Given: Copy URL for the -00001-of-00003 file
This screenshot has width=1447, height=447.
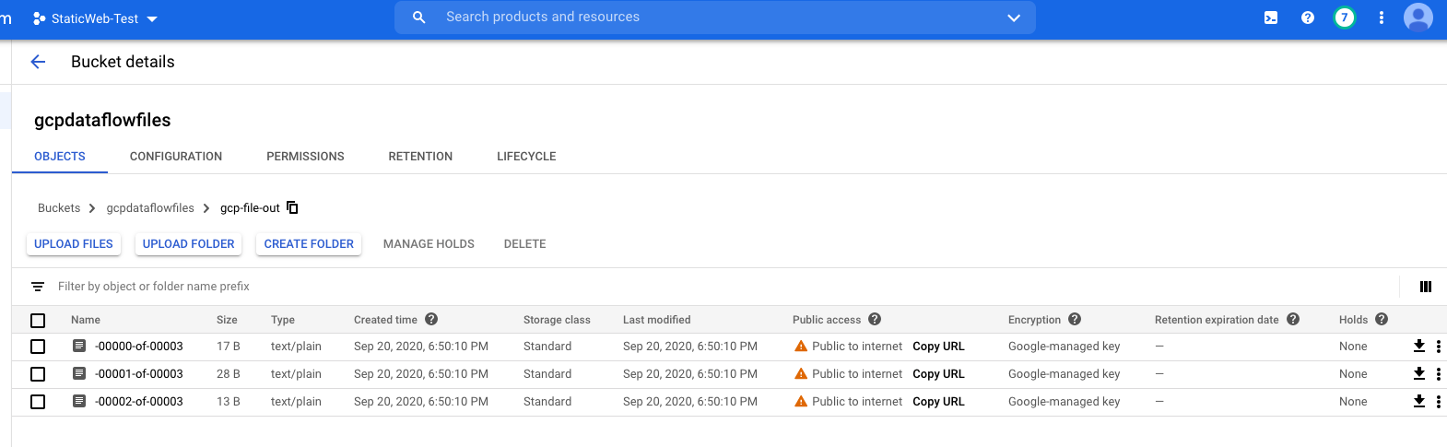Looking at the screenshot, I should coord(938,374).
